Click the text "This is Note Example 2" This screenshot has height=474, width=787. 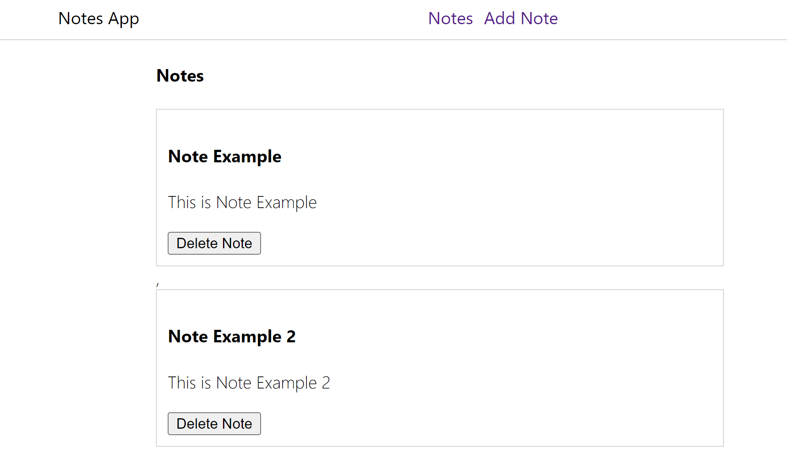pyautogui.click(x=249, y=383)
